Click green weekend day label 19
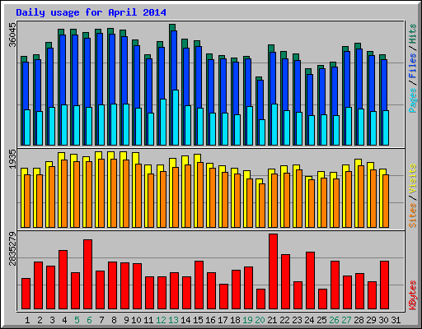Screen dimensions: 422x329 [247, 320]
